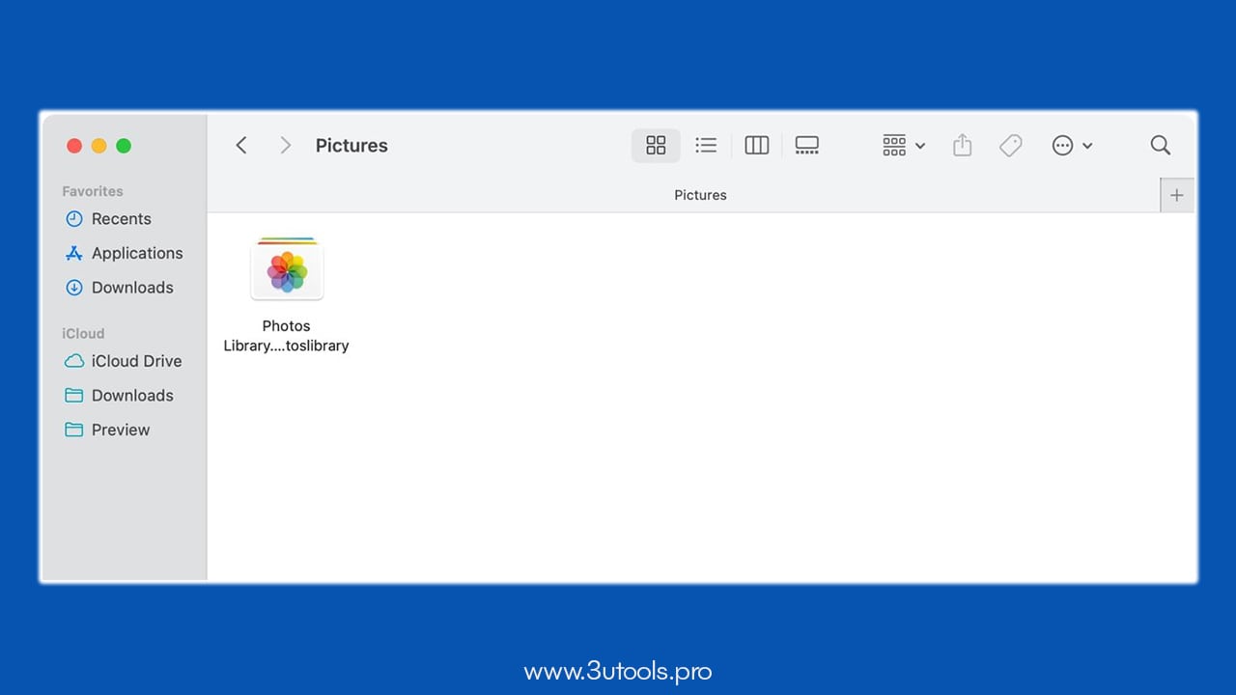The width and height of the screenshot is (1236, 695).
Task: Switch to gallery view
Action: 806,145
